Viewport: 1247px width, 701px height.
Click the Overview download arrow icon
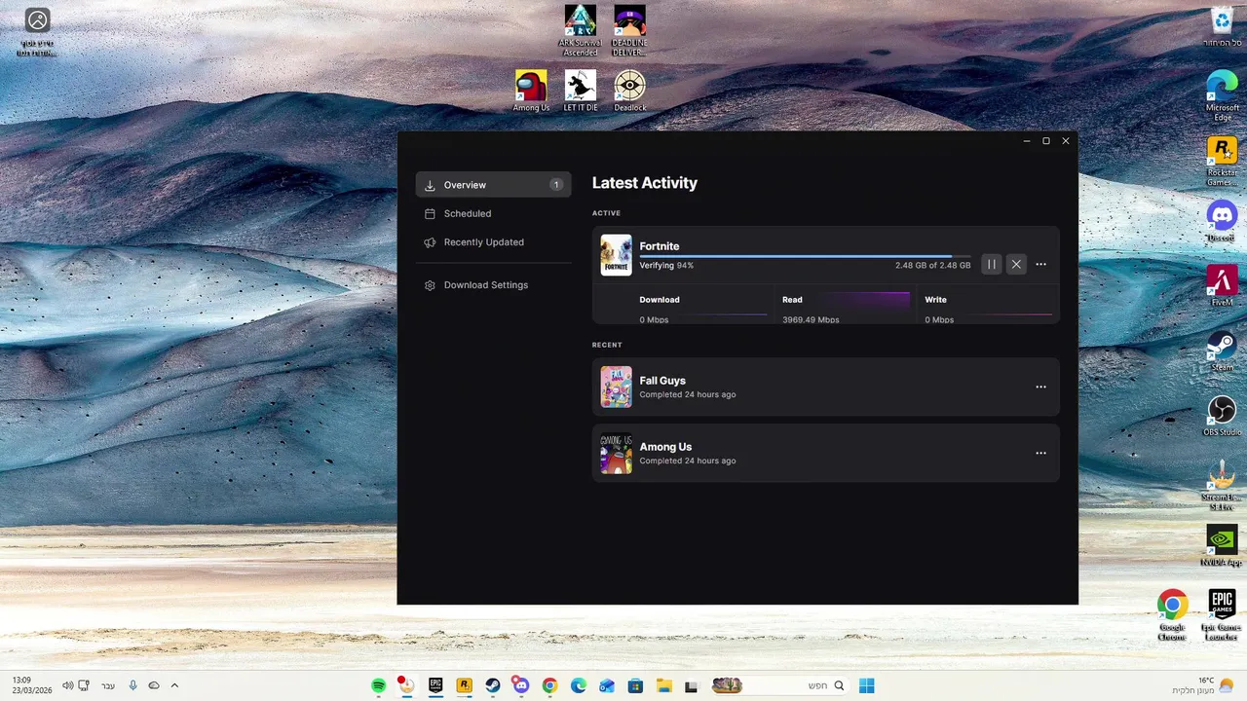pyautogui.click(x=430, y=185)
